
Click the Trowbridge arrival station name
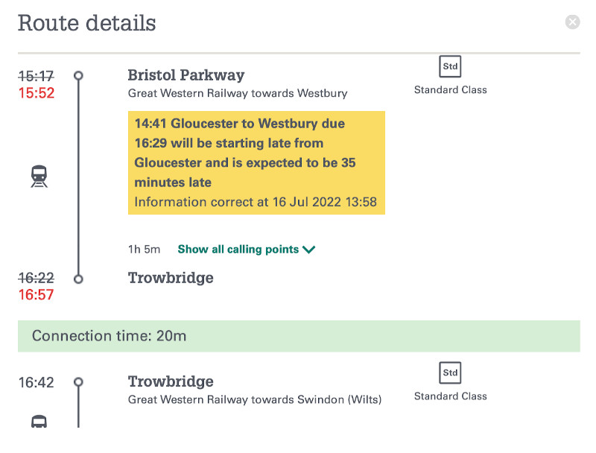[x=171, y=278]
